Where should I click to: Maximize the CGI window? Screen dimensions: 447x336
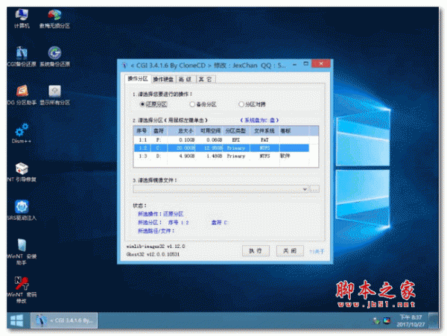pos(306,64)
